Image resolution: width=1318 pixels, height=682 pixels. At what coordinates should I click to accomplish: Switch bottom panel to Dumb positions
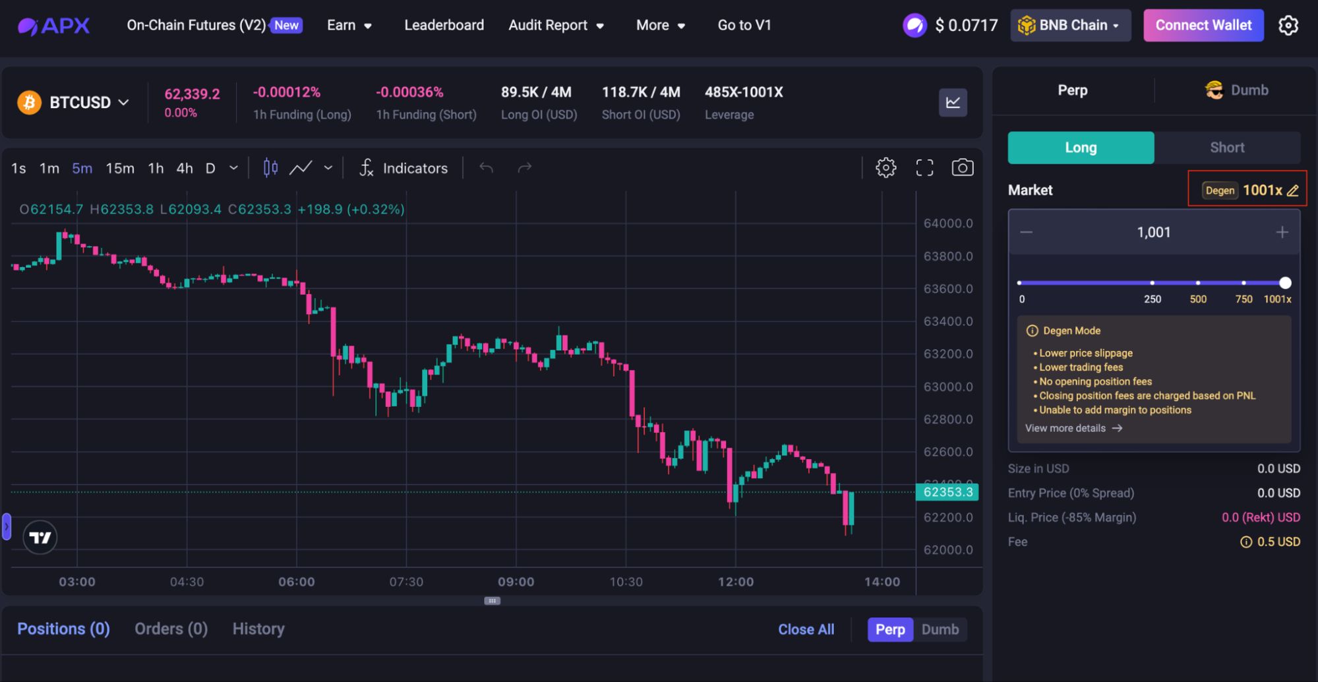[941, 629]
